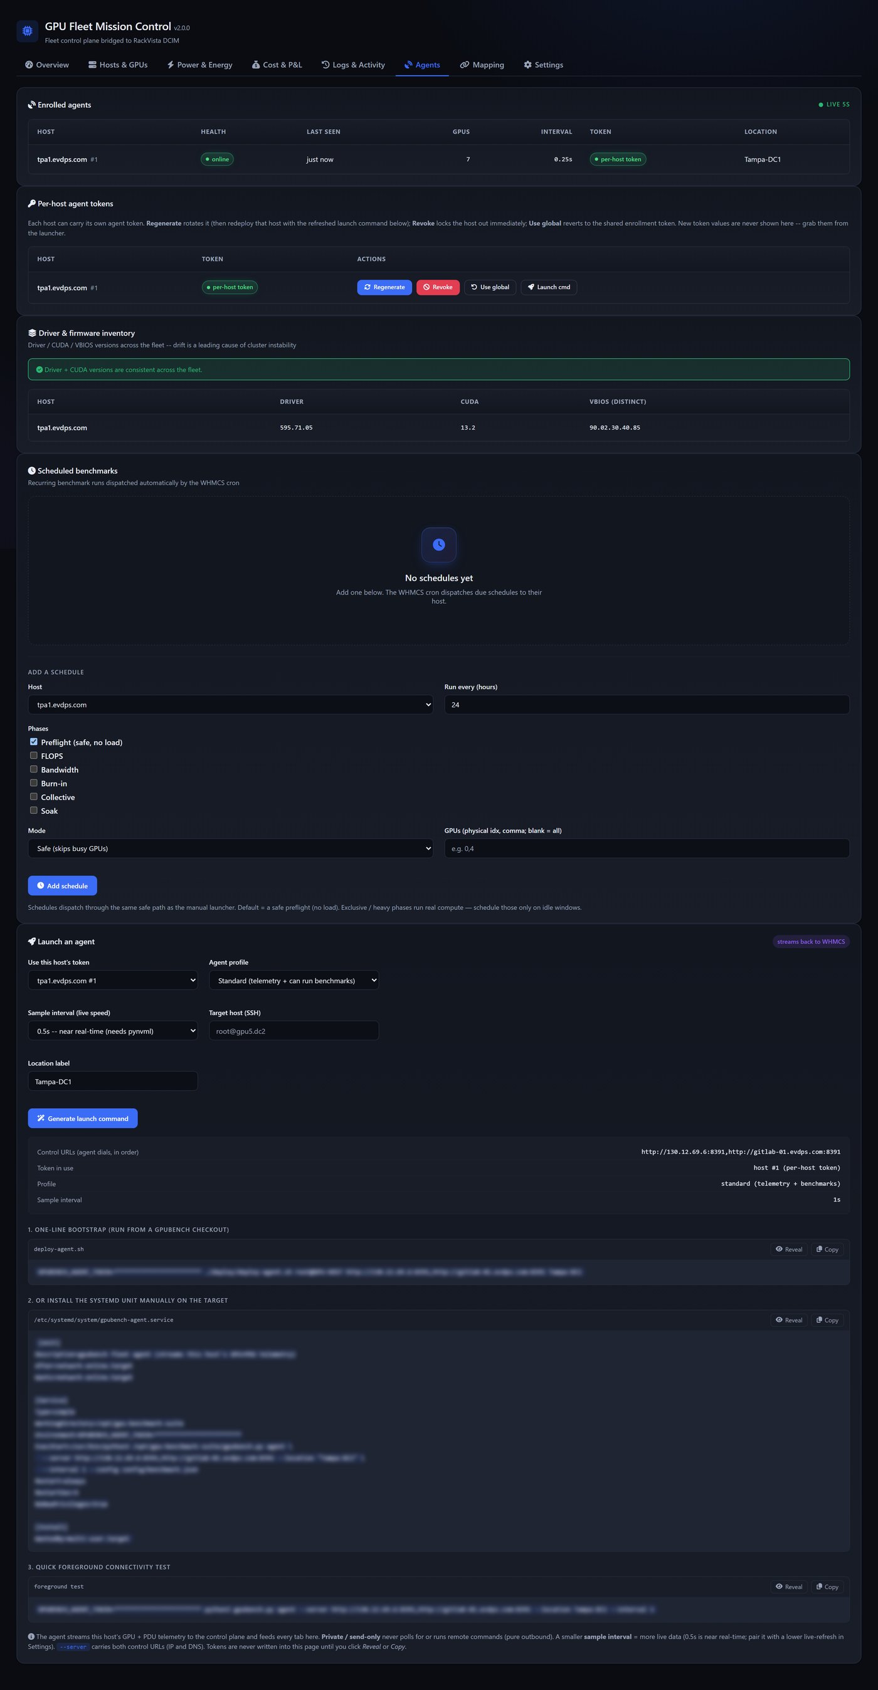Click the Run every (hours) field

(647, 705)
